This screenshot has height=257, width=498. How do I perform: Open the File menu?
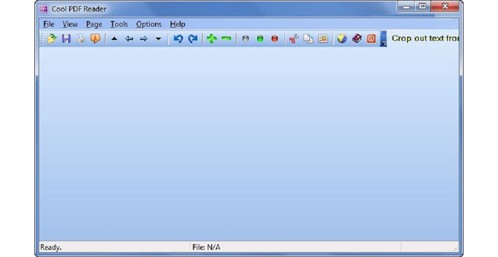tap(49, 24)
